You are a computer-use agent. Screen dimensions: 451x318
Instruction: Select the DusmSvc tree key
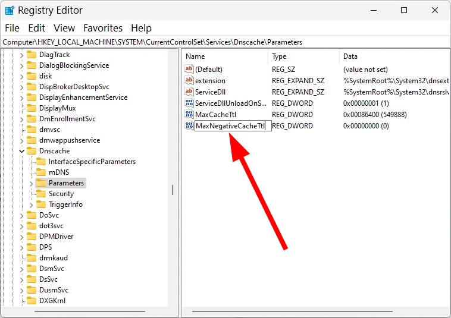pyautogui.click(x=54, y=290)
